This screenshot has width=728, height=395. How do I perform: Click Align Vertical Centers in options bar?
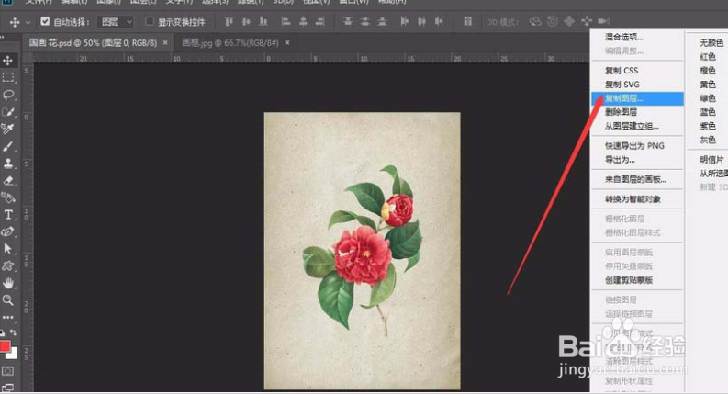click(x=246, y=21)
